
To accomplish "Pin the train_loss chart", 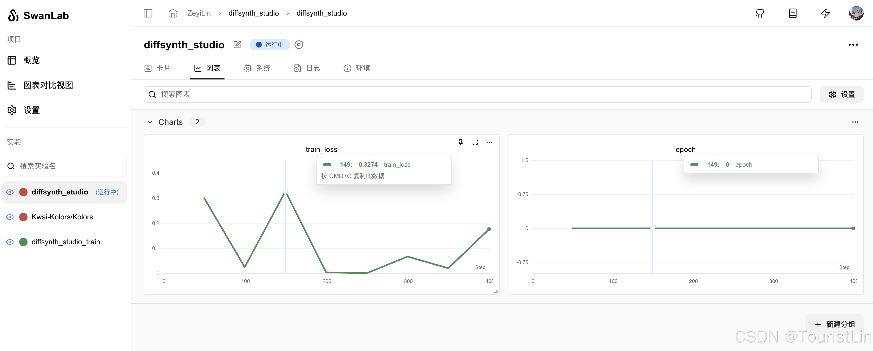I will (x=461, y=142).
